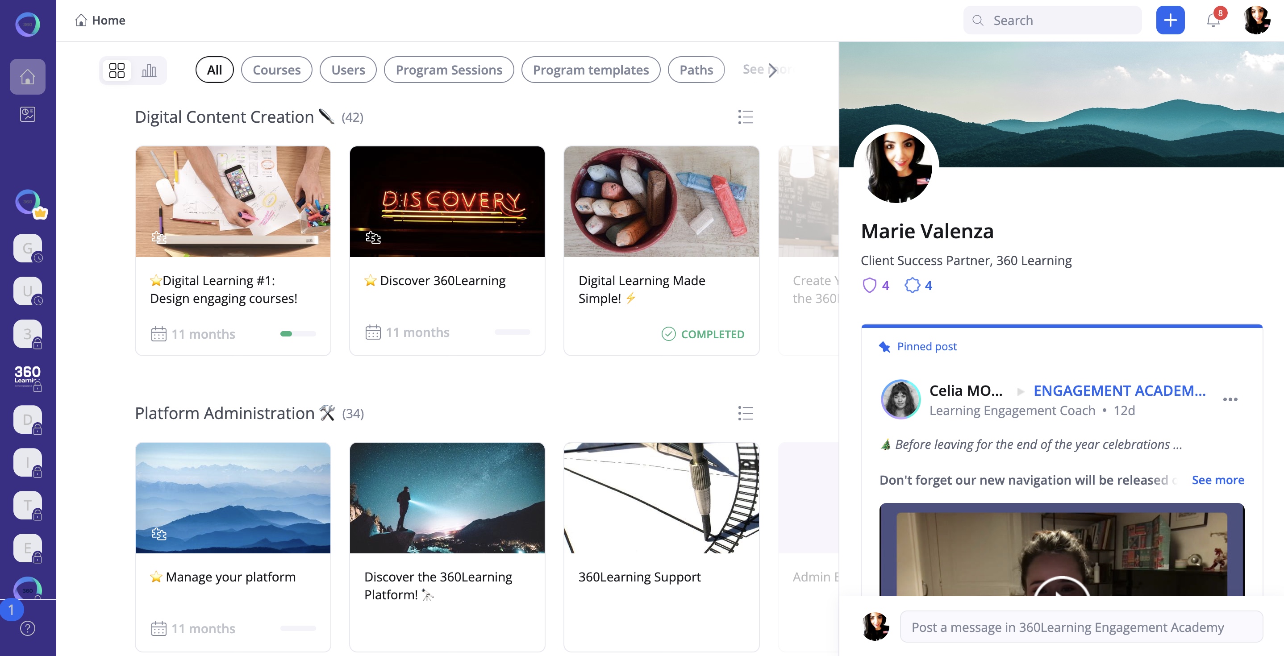Viewport: 1284px width, 656px height.
Task: Click the notifications bell icon
Action: click(x=1213, y=21)
